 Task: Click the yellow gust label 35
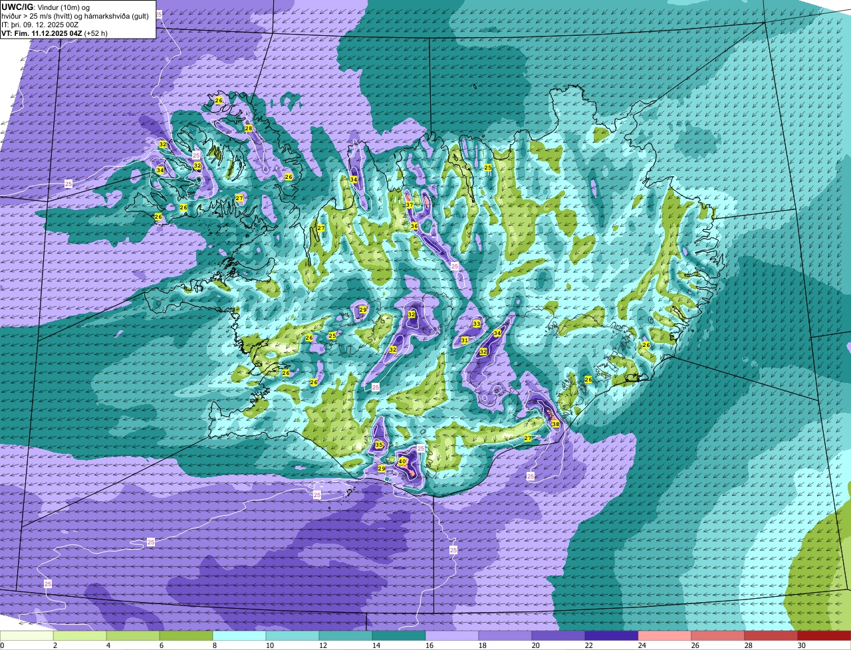point(379,445)
